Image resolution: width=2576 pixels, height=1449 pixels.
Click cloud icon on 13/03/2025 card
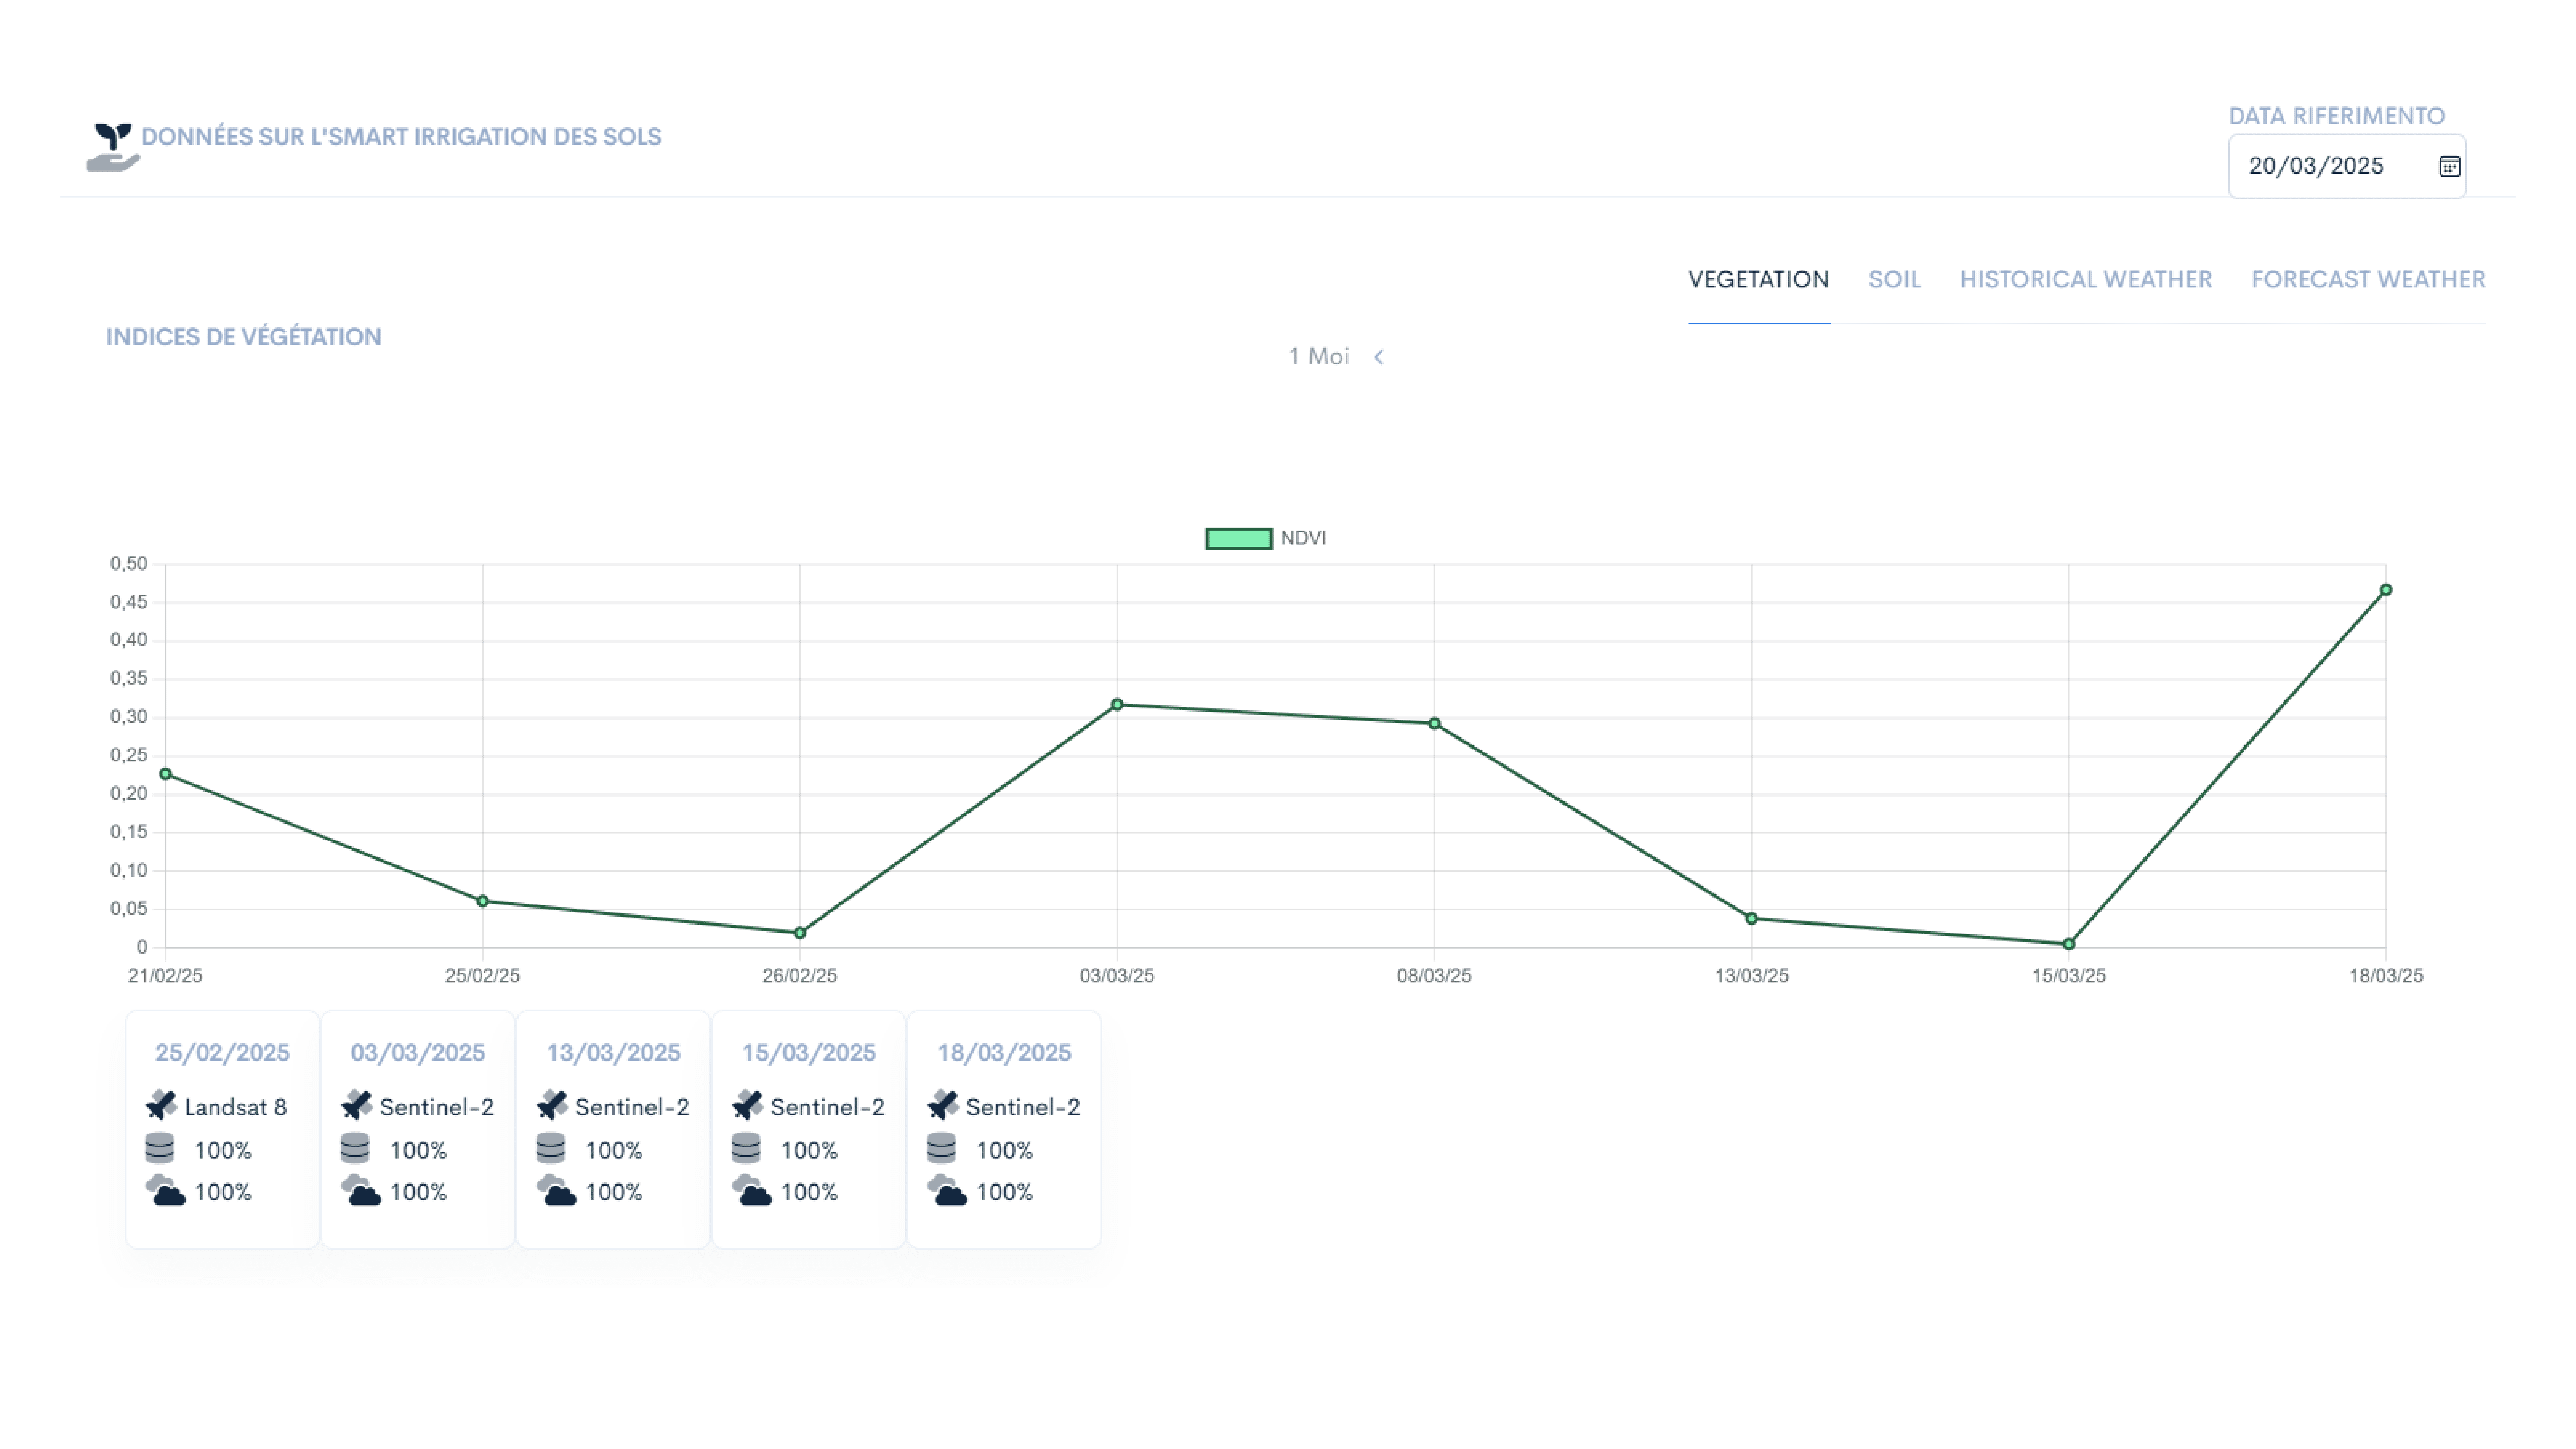click(556, 1190)
